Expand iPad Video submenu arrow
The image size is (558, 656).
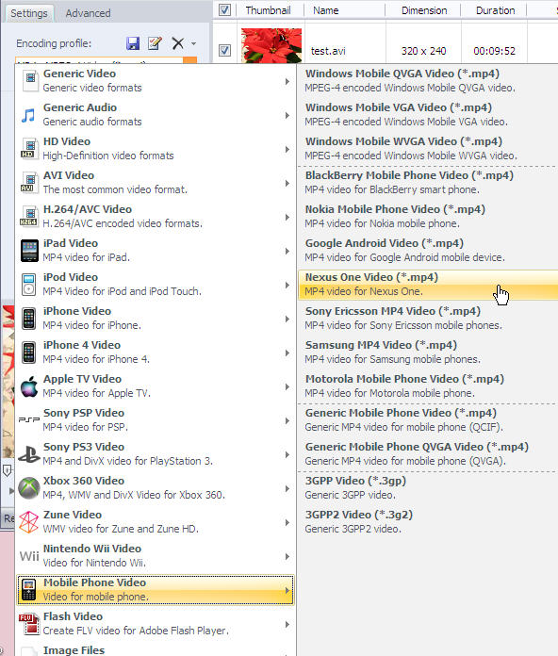[x=287, y=251]
